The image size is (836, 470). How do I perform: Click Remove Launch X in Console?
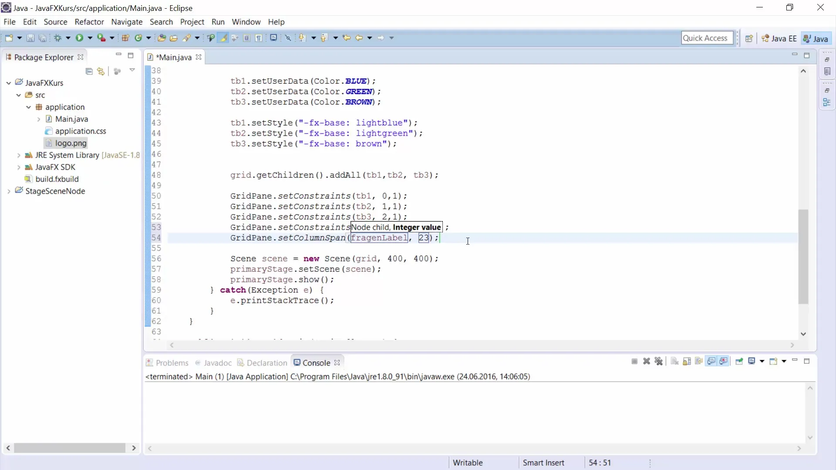click(647, 361)
